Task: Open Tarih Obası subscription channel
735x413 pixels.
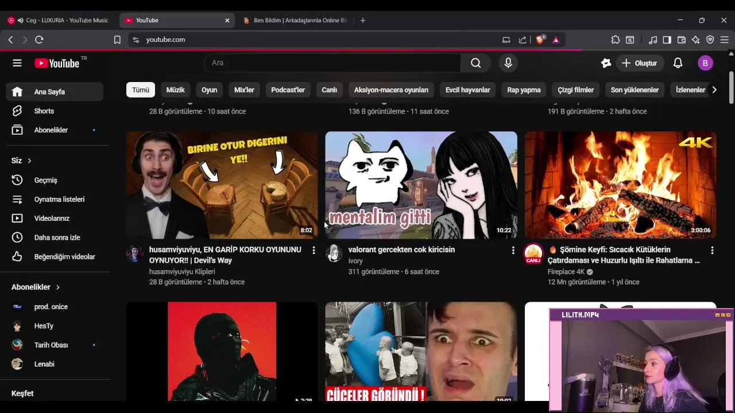Action: click(x=55, y=345)
